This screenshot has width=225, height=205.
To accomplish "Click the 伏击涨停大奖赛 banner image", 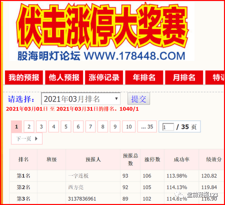I will point(102,31).
